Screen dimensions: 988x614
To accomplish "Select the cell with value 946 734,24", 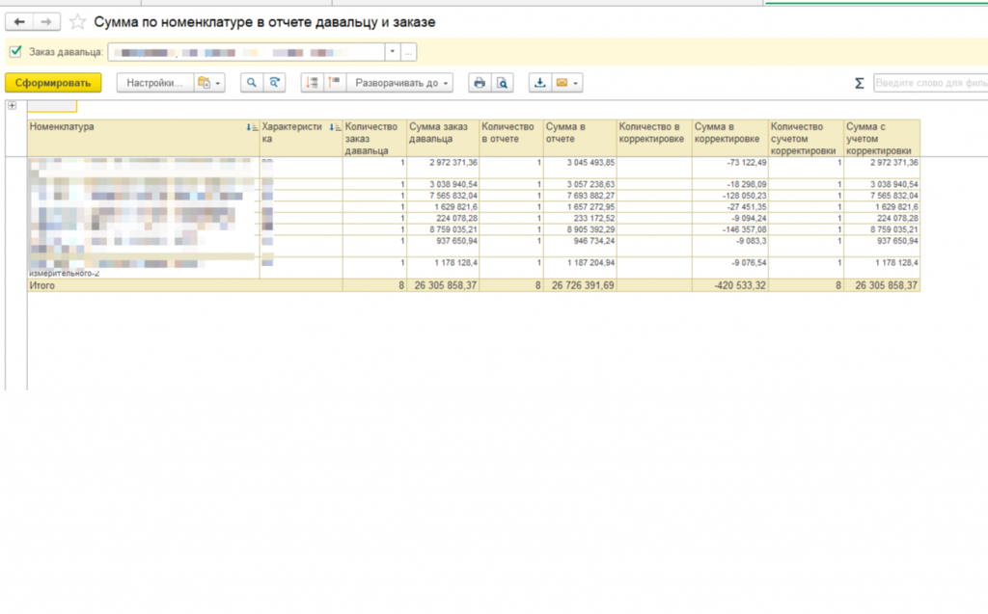I will click(580, 246).
